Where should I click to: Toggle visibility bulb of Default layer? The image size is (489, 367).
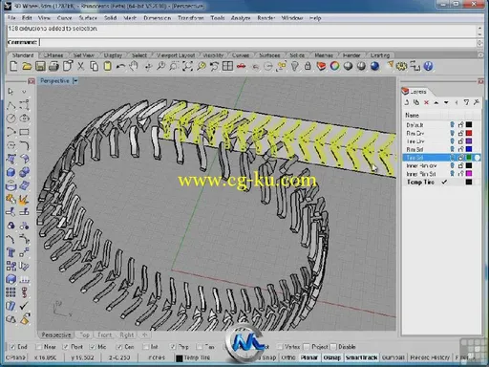452,124
